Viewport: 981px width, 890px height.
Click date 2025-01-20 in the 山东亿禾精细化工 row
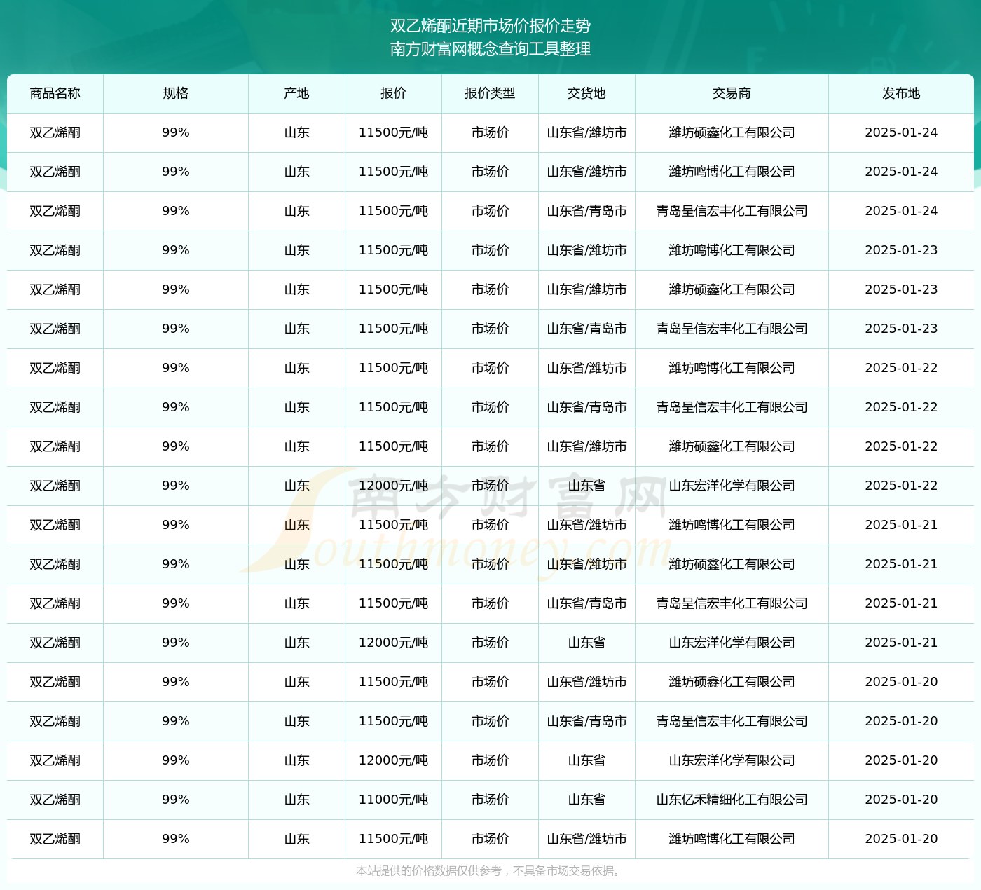click(x=902, y=800)
